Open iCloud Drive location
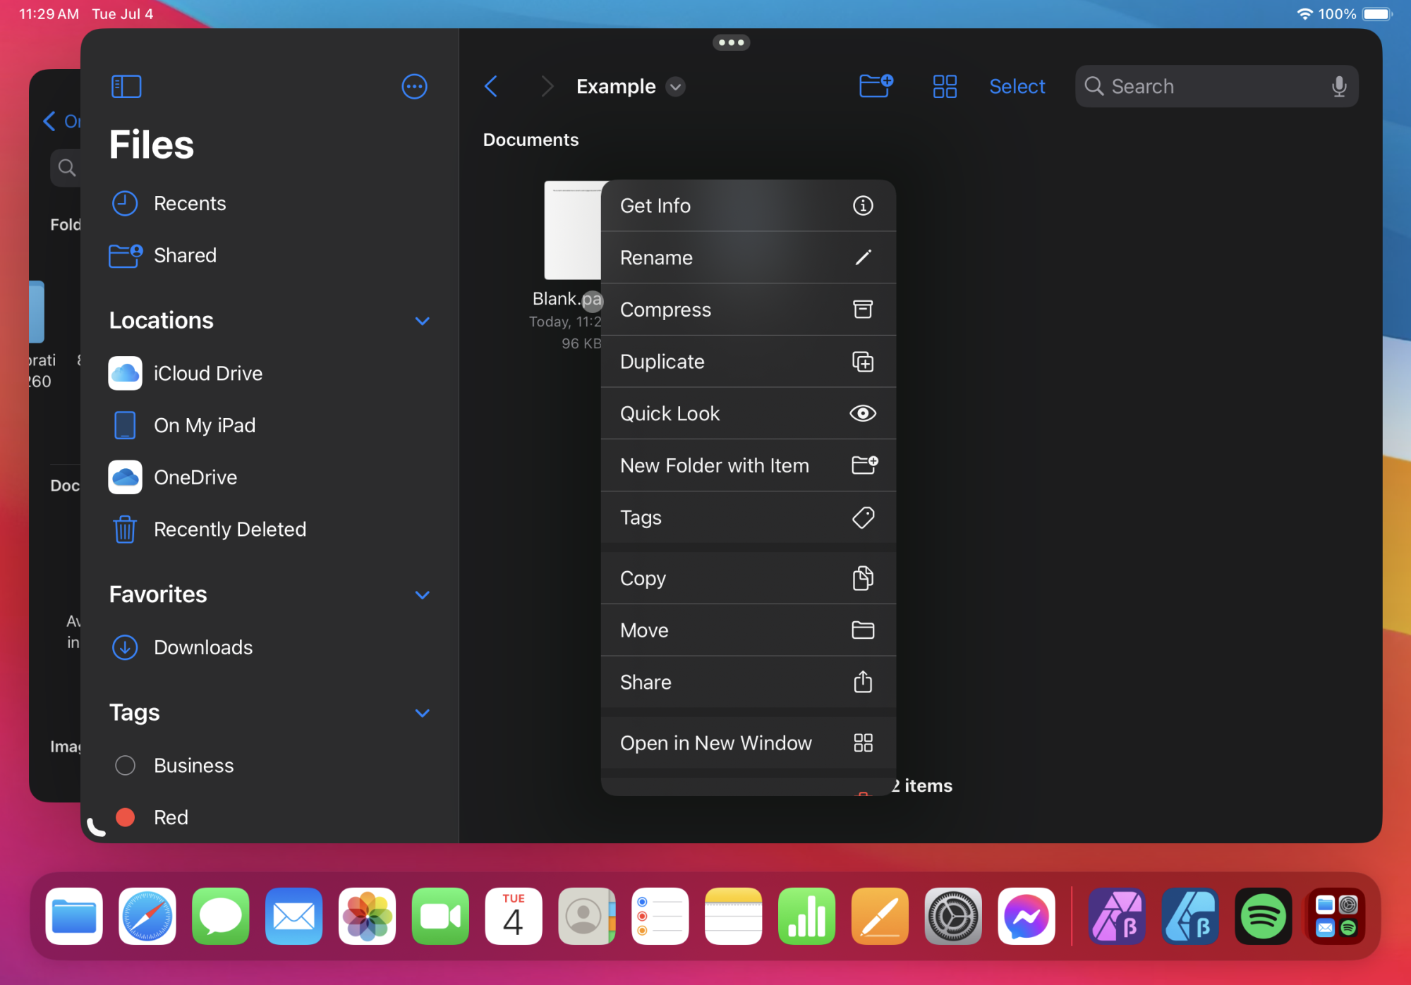Viewport: 1411px width, 985px height. coord(207,374)
